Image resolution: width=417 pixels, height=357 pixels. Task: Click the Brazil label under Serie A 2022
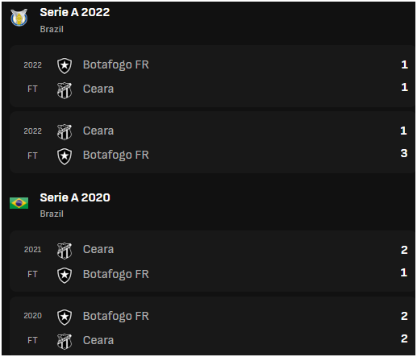[52, 29]
